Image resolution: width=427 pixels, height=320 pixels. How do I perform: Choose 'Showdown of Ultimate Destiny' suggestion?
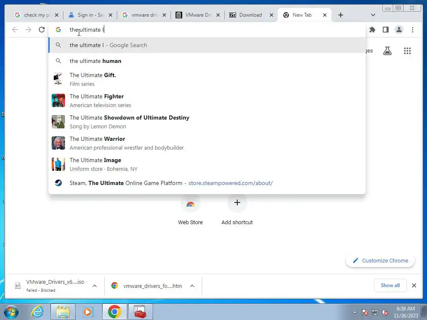coord(207,122)
